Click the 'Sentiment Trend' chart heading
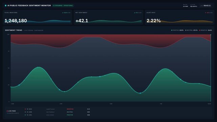Image resolution: width=217 pixels, height=122 pixels. [14, 30]
